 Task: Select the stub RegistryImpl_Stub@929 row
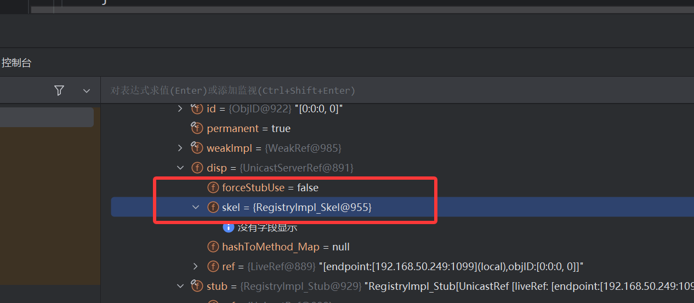coord(384,286)
